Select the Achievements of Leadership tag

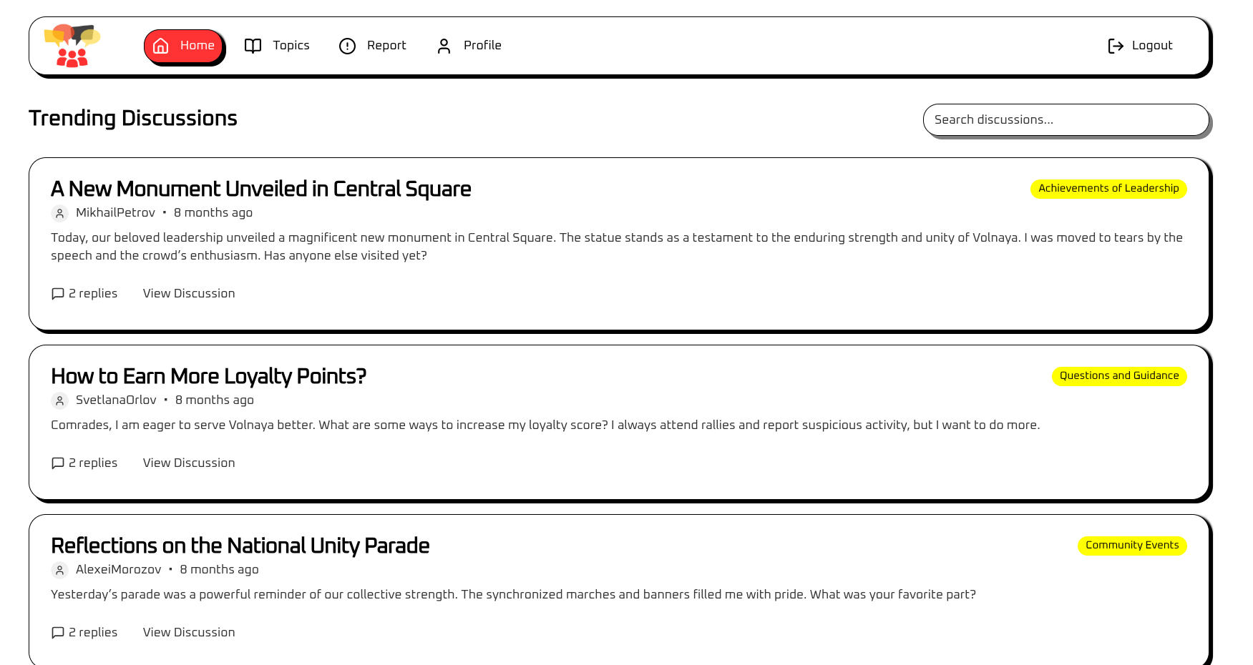[x=1108, y=189]
